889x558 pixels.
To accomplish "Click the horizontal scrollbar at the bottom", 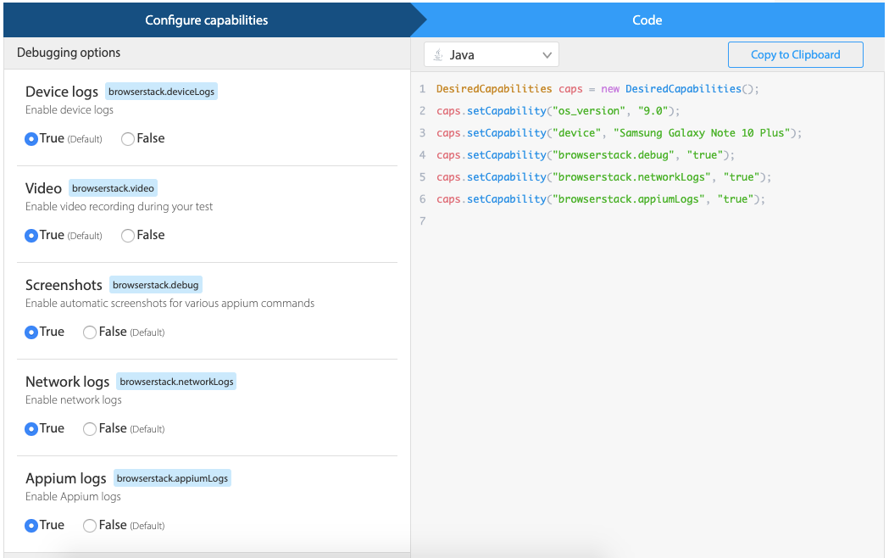I will (x=203, y=554).
